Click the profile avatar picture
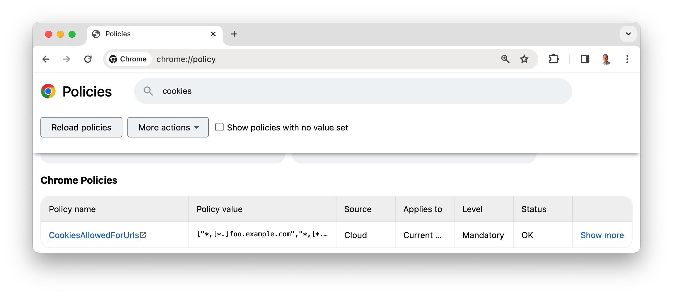The image size is (673, 296). coord(607,59)
